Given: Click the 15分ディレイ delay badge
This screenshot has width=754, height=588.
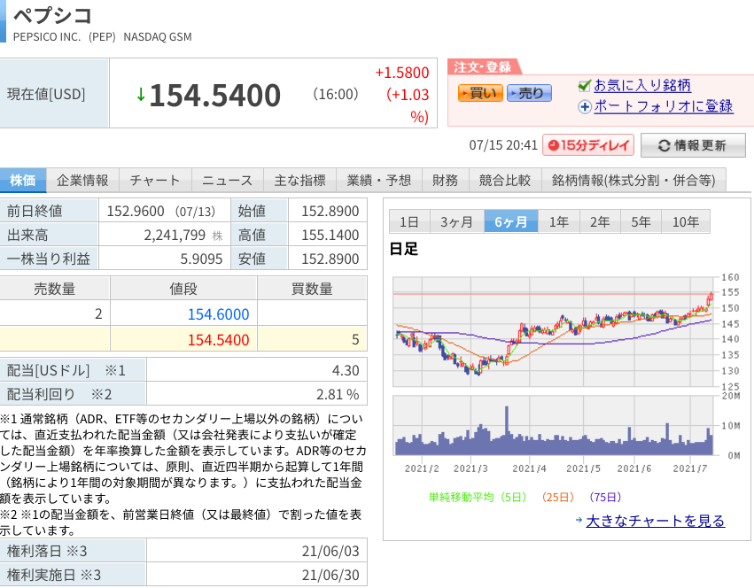Looking at the screenshot, I should (588, 145).
